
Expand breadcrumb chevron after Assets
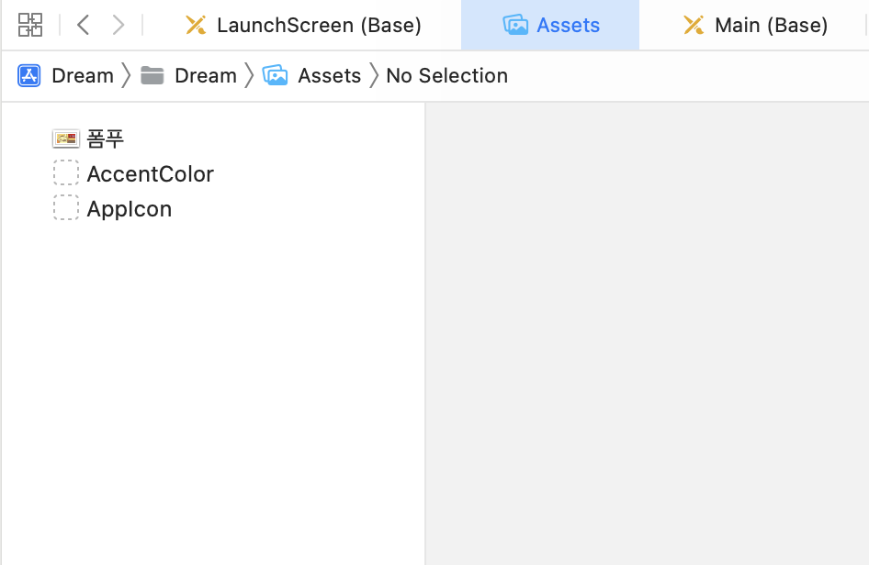click(x=374, y=75)
